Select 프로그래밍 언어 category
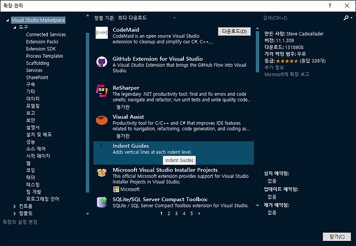 click(x=43, y=199)
